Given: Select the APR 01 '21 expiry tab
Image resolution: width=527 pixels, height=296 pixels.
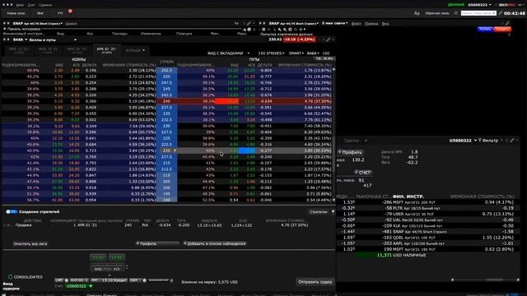Looking at the screenshot, I should pyautogui.click(x=106, y=49).
